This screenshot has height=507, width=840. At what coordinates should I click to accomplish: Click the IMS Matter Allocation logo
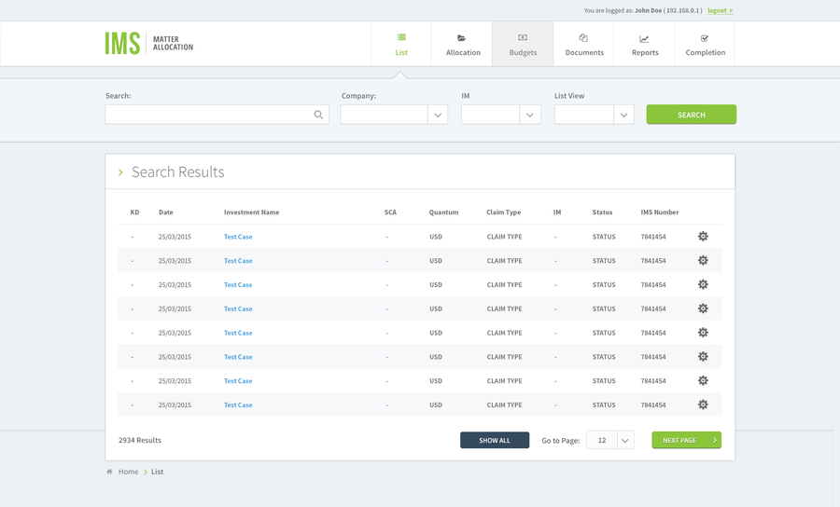[x=149, y=43]
